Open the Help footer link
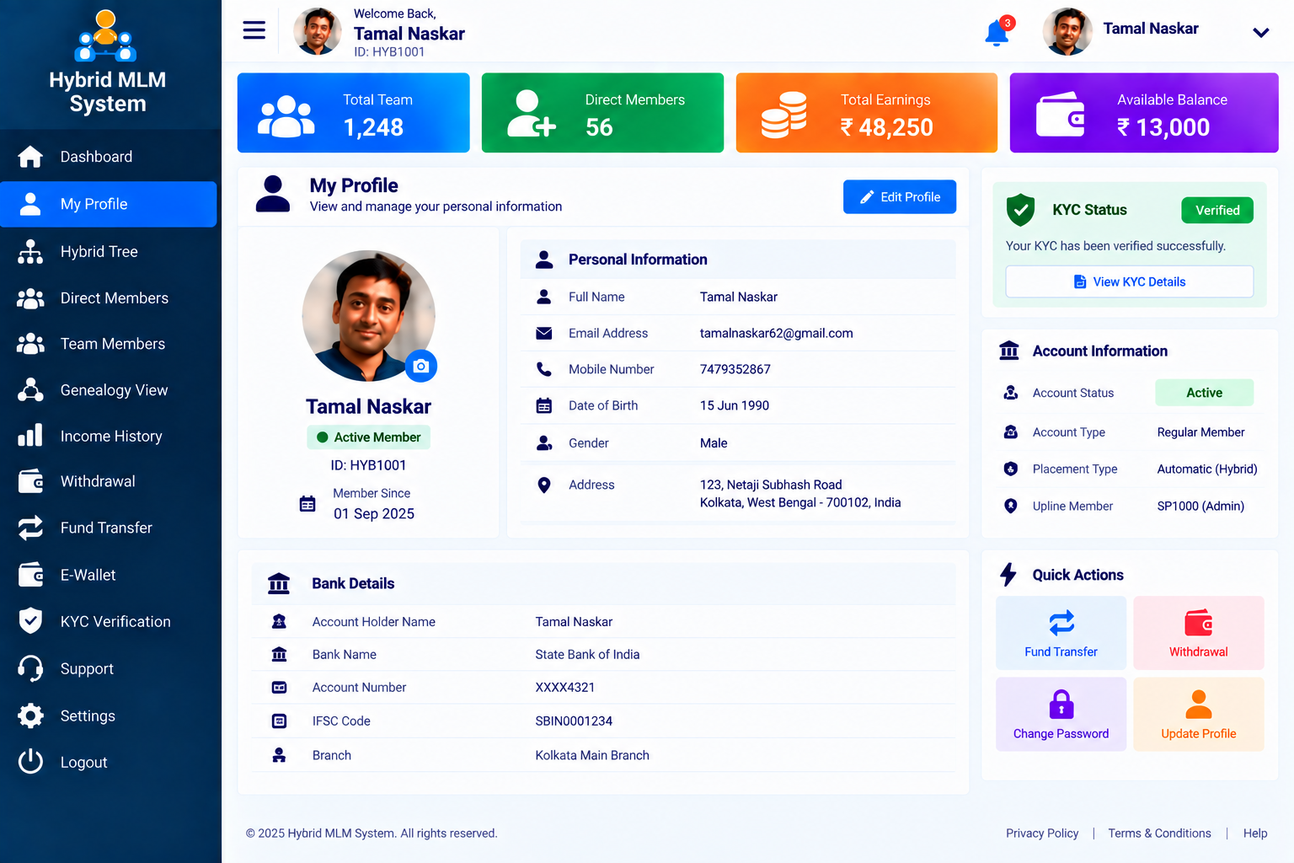Image resolution: width=1294 pixels, height=863 pixels. click(x=1254, y=833)
